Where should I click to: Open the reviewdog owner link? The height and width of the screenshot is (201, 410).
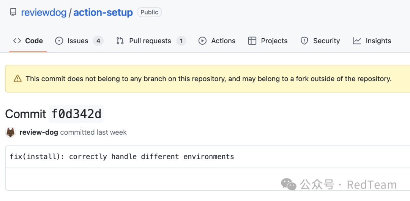(44, 12)
